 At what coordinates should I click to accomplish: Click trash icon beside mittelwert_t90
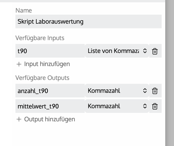point(155,106)
